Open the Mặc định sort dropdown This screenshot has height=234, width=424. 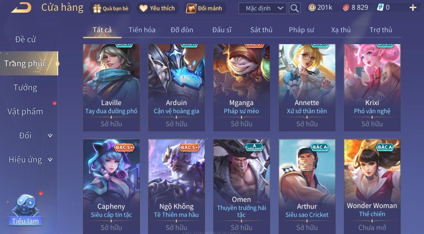(262, 8)
